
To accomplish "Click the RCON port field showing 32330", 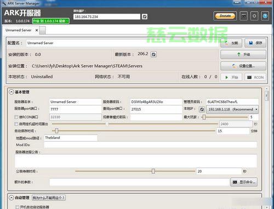I will (x=75, y=117).
